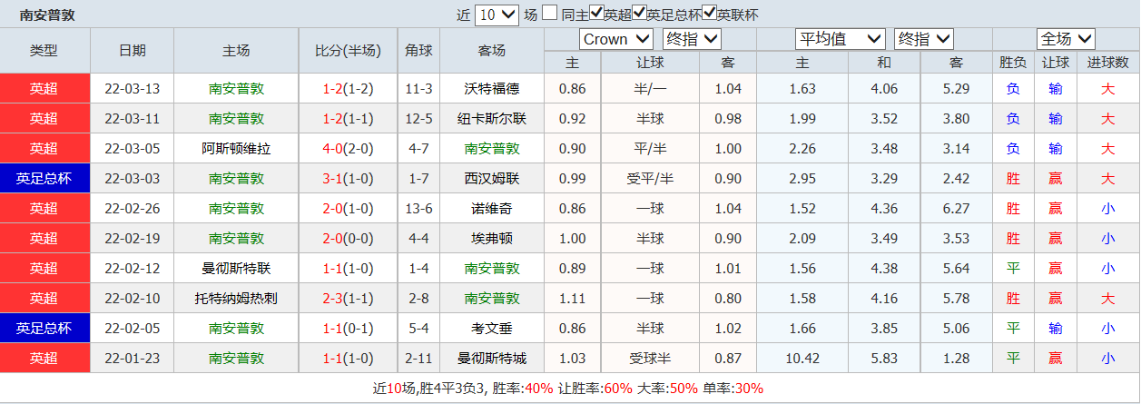The height and width of the screenshot is (404, 1141).
Task: Uncheck the 英足总杯 filter checkbox
Action: click(x=639, y=14)
